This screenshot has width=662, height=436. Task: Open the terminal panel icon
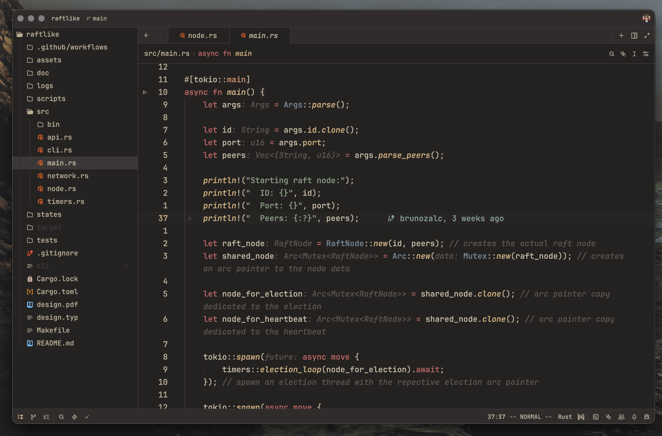[596, 417]
